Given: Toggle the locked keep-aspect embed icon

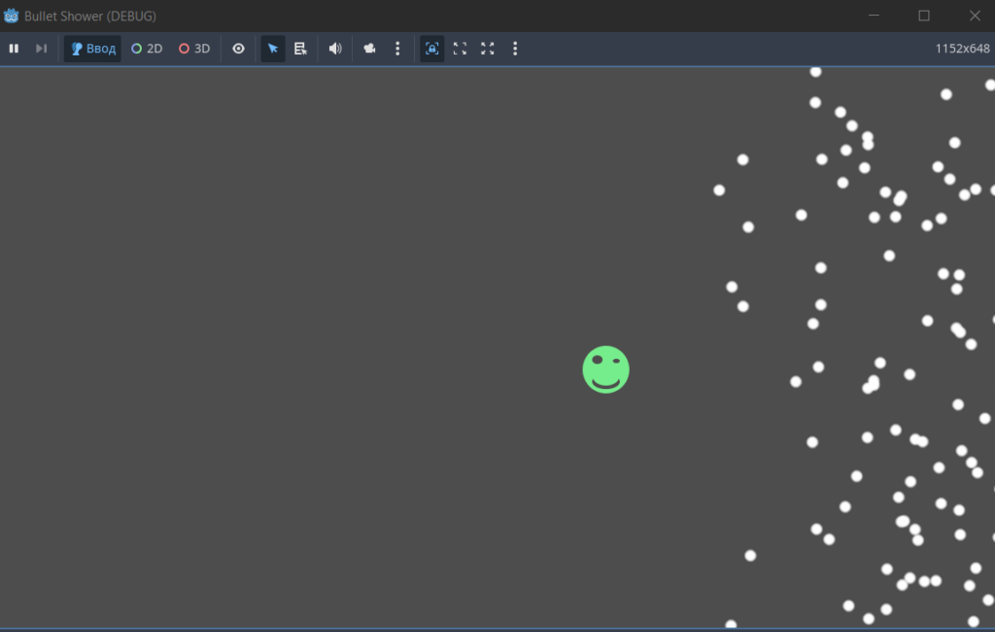Looking at the screenshot, I should [x=432, y=49].
